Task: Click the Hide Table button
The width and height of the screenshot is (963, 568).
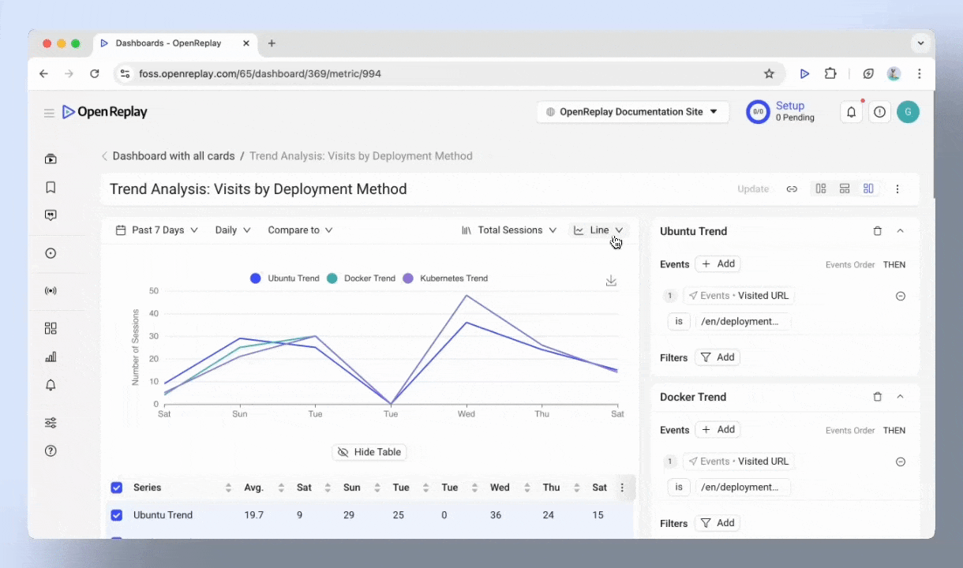Action: tap(369, 452)
